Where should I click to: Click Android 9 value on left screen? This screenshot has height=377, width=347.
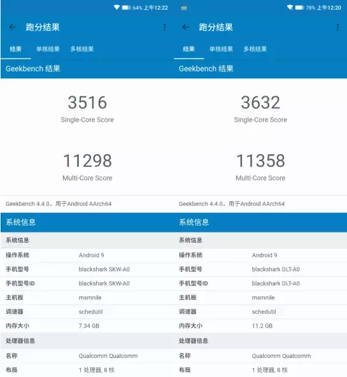pyautogui.click(x=91, y=255)
